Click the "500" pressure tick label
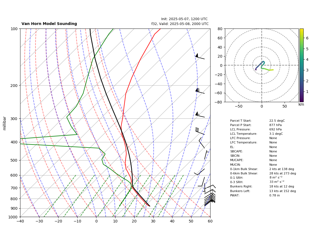Screen dimensions: 311x226 point(14,160)
